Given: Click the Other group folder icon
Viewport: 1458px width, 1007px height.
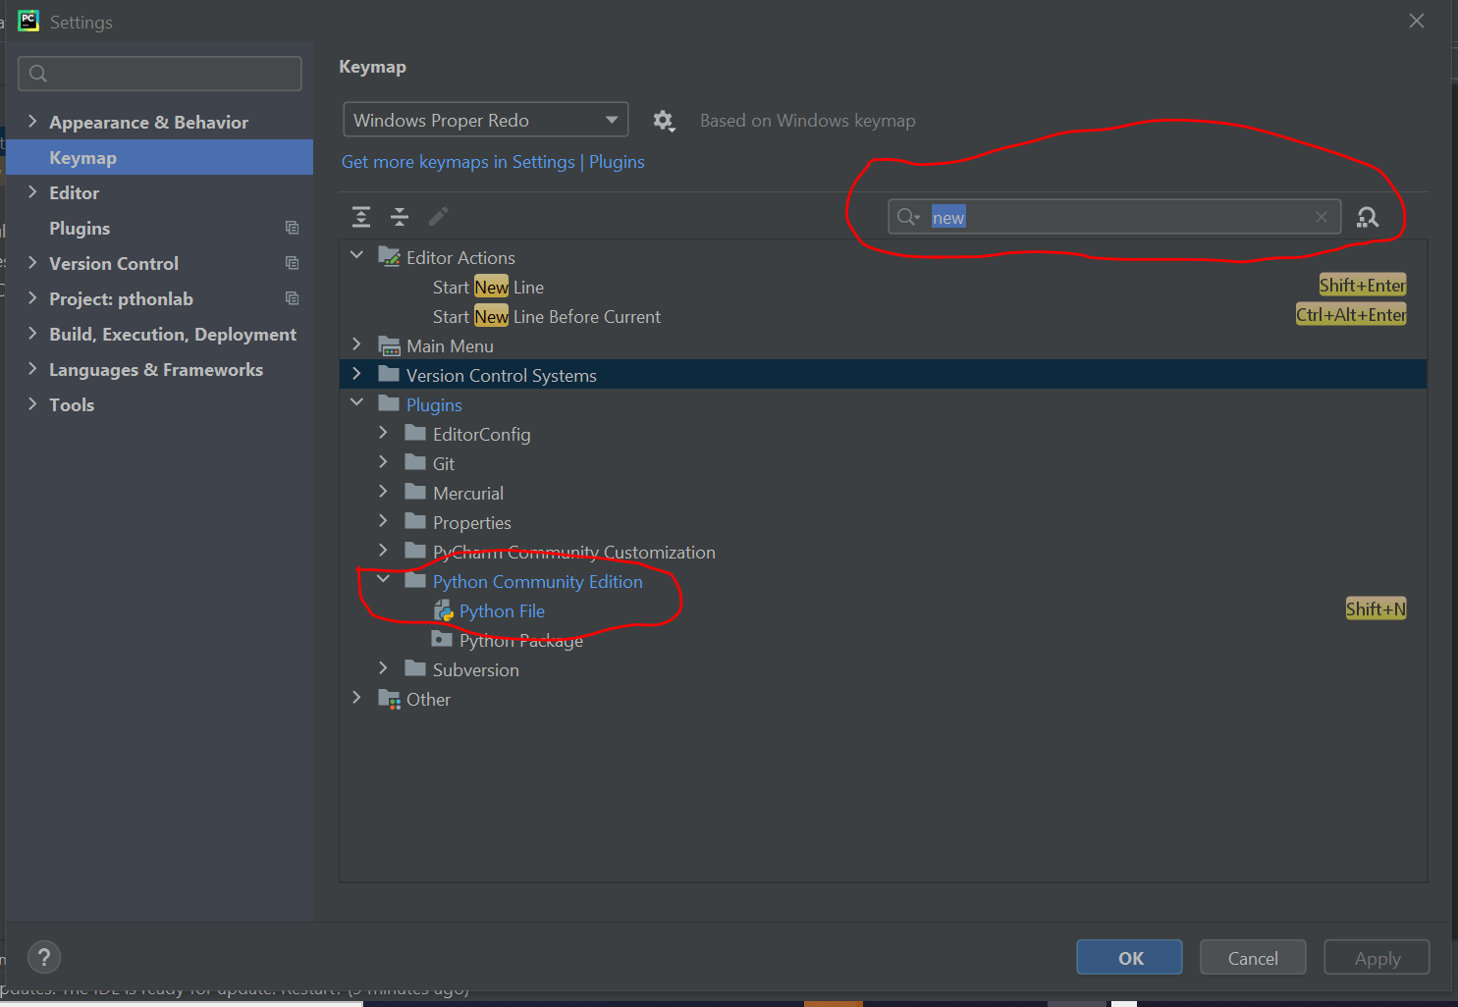Looking at the screenshot, I should [x=389, y=700].
